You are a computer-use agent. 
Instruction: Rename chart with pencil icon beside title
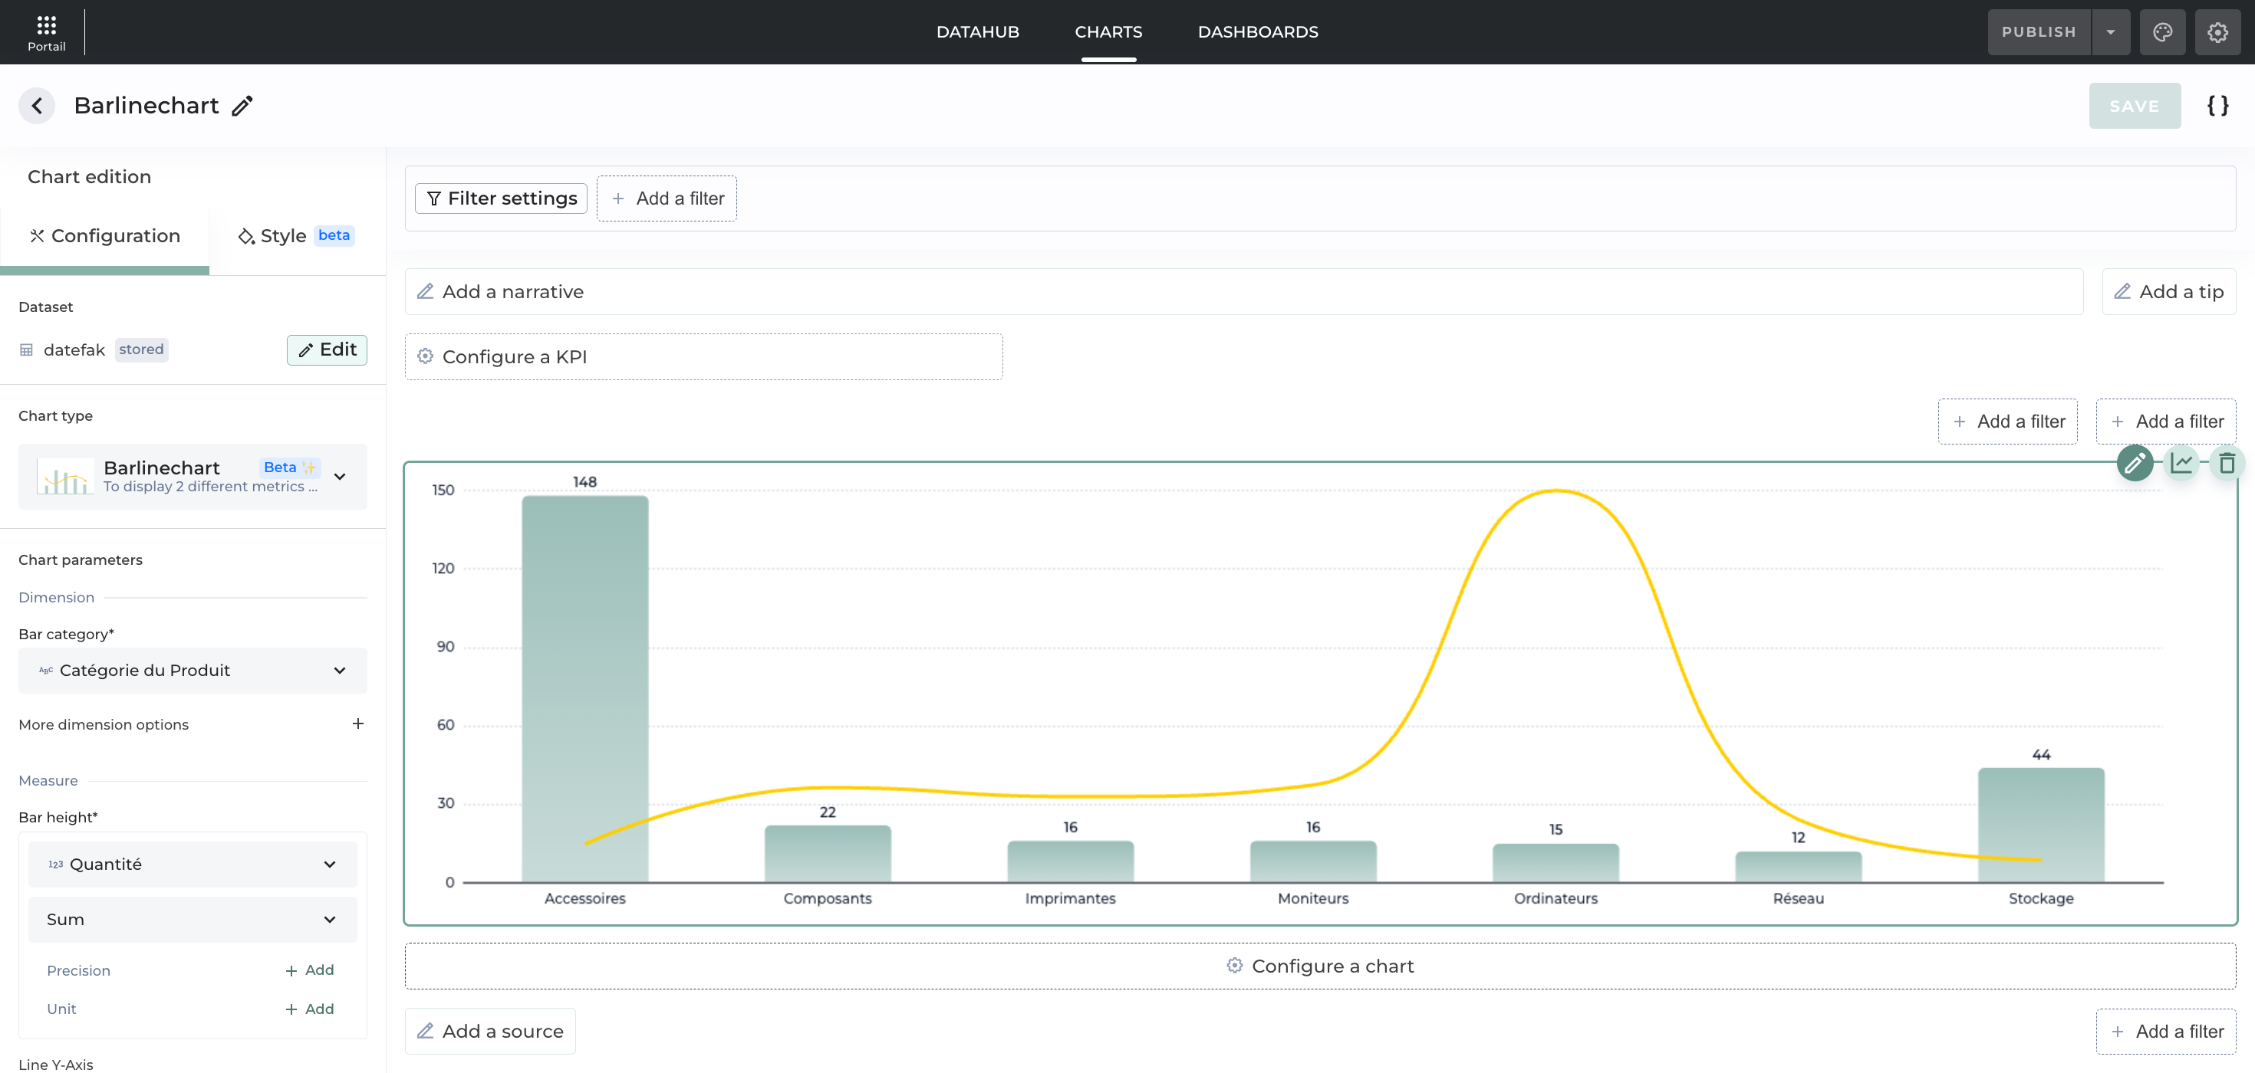(242, 106)
